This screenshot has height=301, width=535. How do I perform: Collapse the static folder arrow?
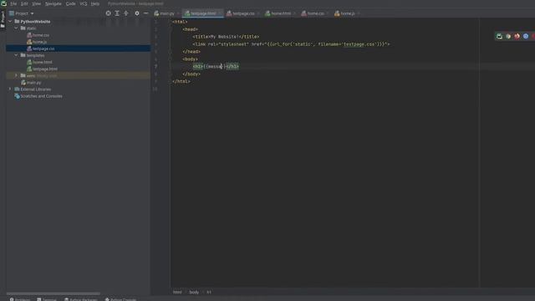pos(16,28)
